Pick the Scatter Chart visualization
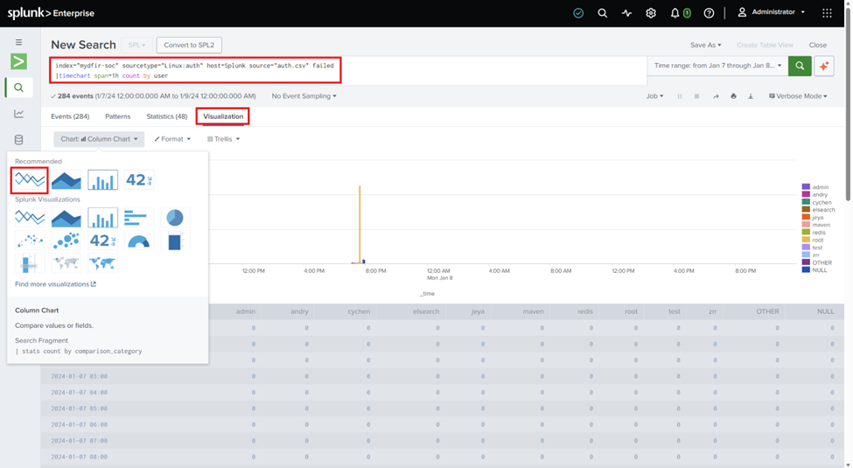 [30, 241]
